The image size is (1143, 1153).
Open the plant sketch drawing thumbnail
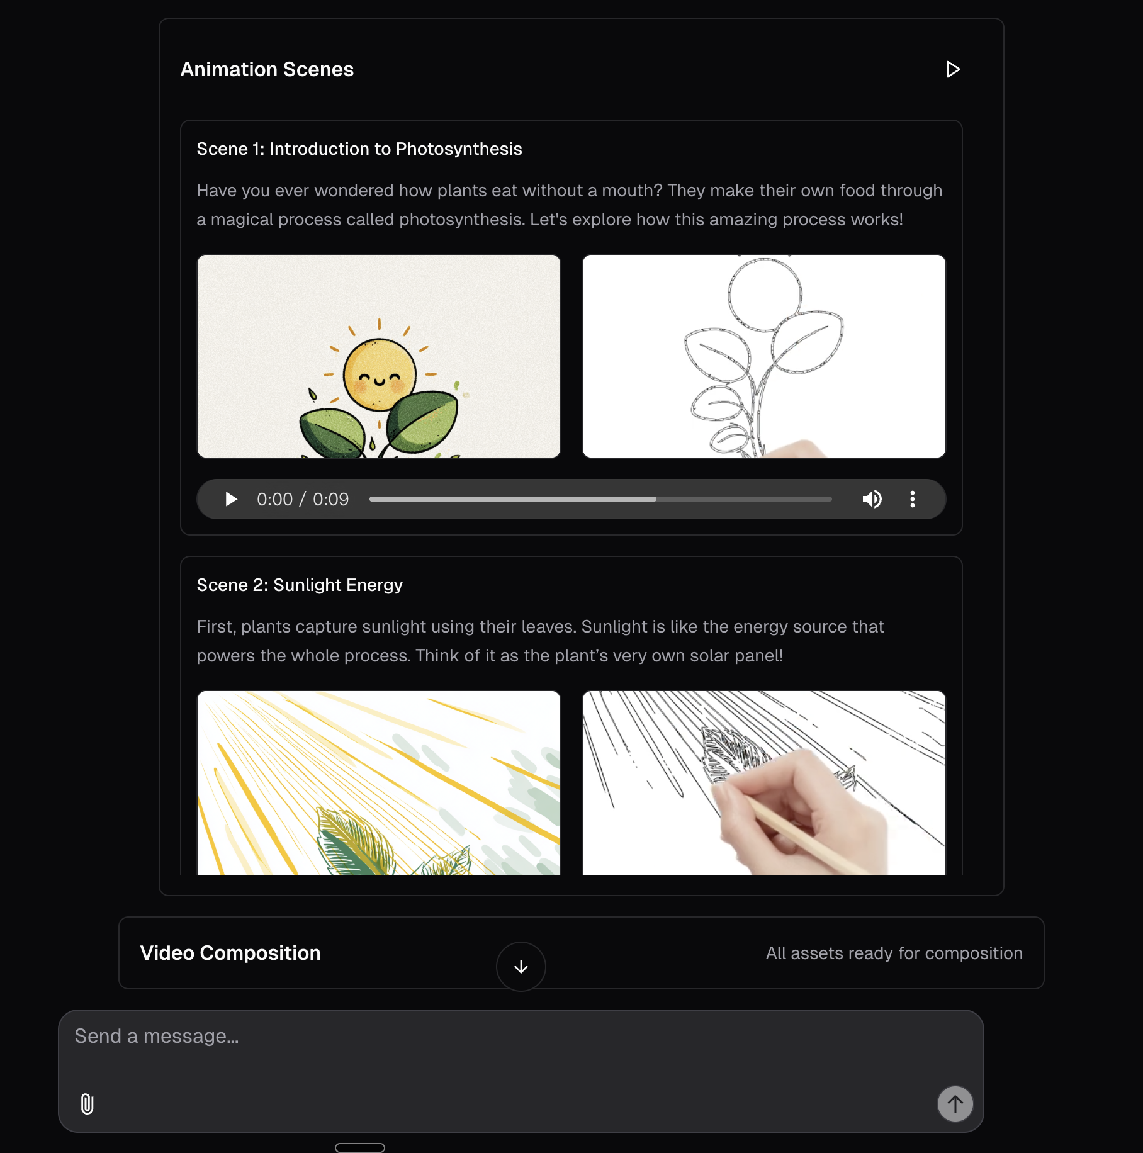(x=764, y=356)
